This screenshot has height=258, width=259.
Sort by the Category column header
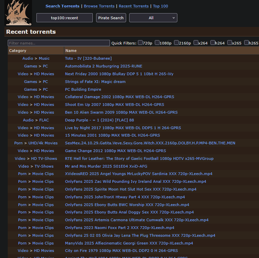click(36, 51)
